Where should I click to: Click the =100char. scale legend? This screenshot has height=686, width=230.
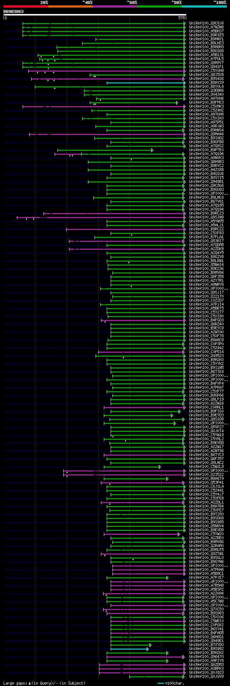pyautogui.click(x=171, y=683)
